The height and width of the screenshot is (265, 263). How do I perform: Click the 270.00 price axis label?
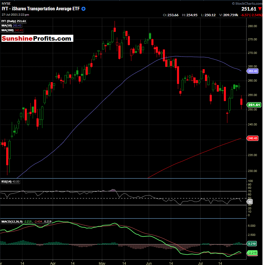[252, 53]
